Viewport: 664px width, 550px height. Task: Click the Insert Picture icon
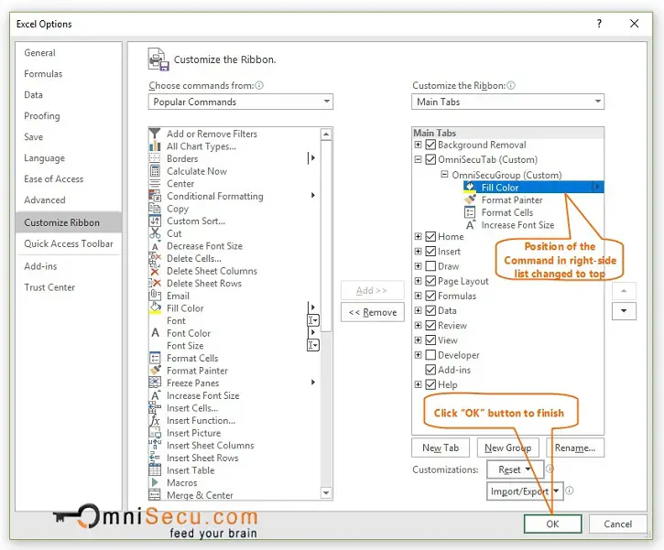(x=155, y=433)
